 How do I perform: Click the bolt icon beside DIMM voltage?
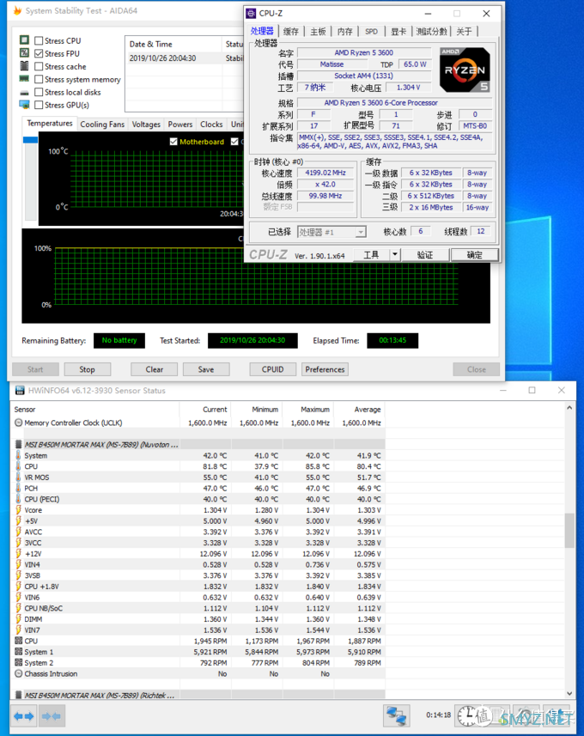19,618
